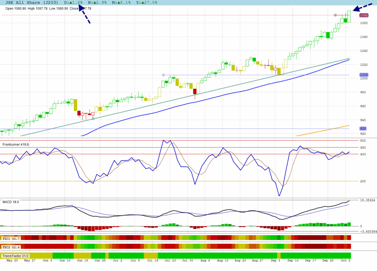Open the MACD 18.0 indicator label
377x271 pixels.
(x=11, y=202)
